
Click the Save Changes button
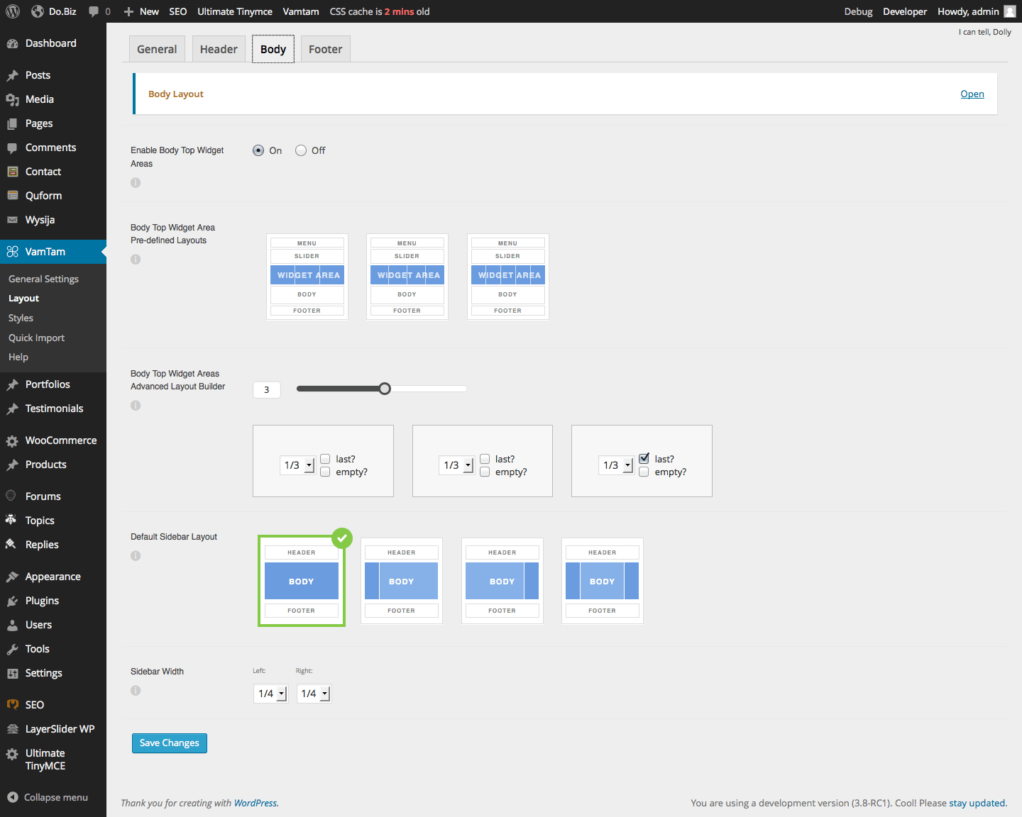point(169,743)
